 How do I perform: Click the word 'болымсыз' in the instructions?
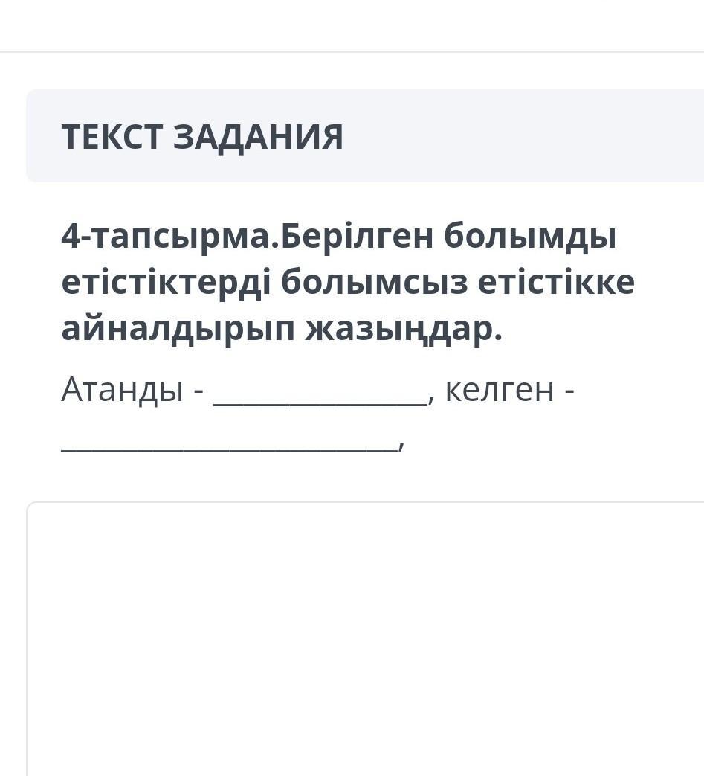(x=375, y=283)
